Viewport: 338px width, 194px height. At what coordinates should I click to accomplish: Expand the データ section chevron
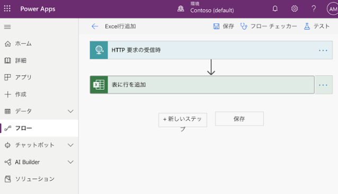(70, 111)
